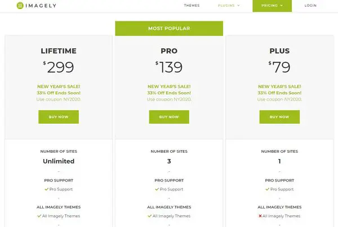This screenshot has width=338, height=227.
Task: Click the Most Popular green banner
Action: (x=169, y=28)
